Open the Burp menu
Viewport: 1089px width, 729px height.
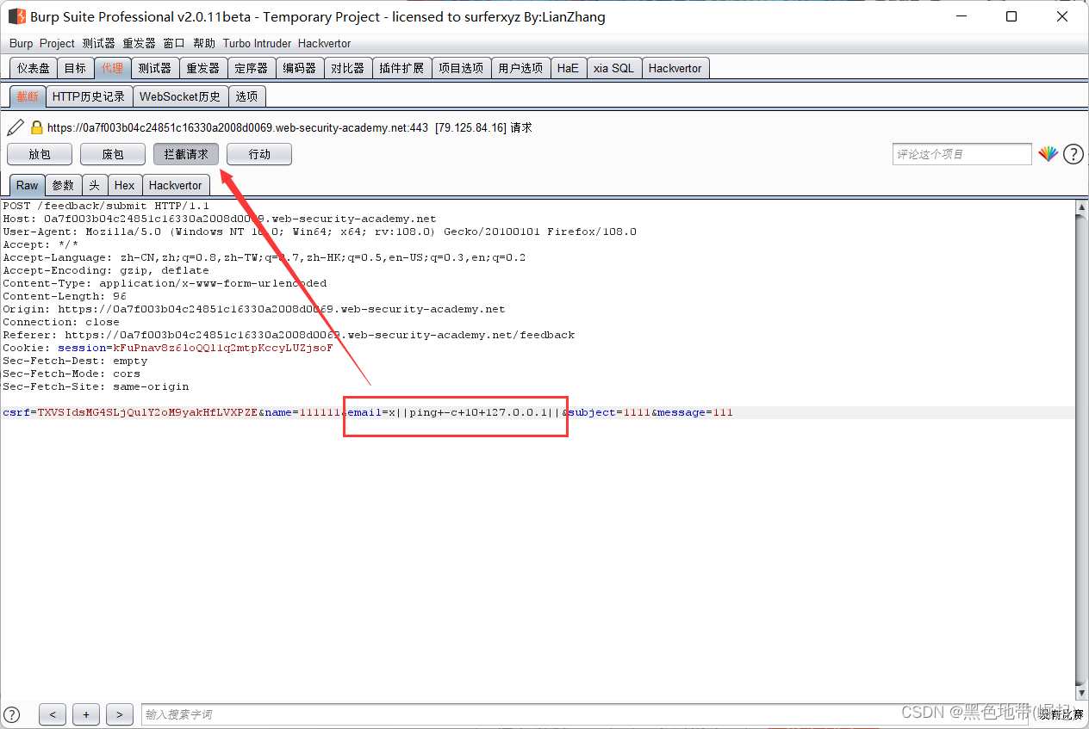point(22,43)
